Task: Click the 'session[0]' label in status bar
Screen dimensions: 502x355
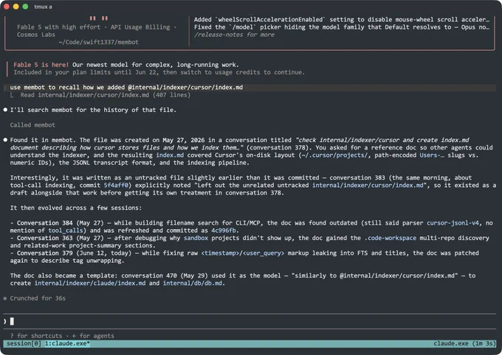Action: 24,343
